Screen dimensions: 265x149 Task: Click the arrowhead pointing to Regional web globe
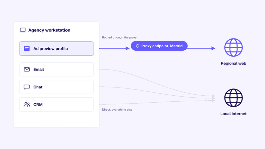coord(213,48)
